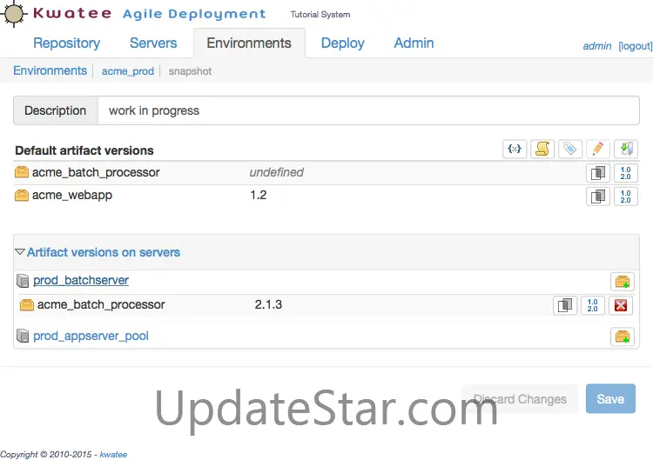Add artifact to prod_appserver_pool
The height and width of the screenshot is (460, 653).
(623, 337)
